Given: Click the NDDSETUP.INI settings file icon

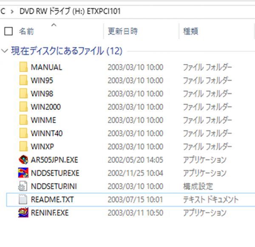Looking at the screenshot, I should [x=23, y=186].
